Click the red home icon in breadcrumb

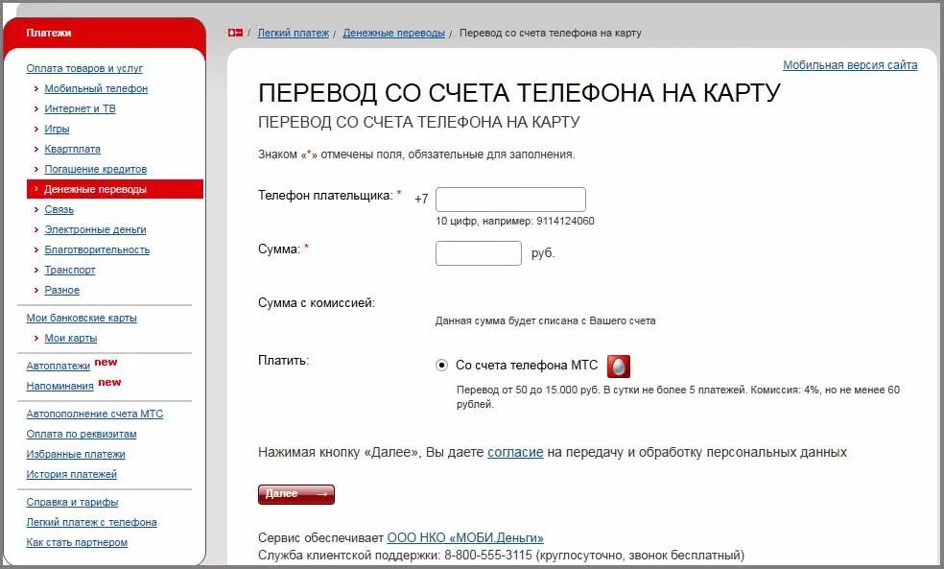click(235, 33)
